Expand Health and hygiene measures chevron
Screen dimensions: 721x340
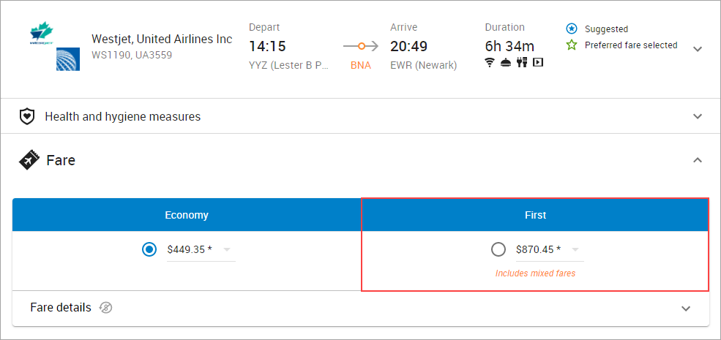[x=698, y=116]
